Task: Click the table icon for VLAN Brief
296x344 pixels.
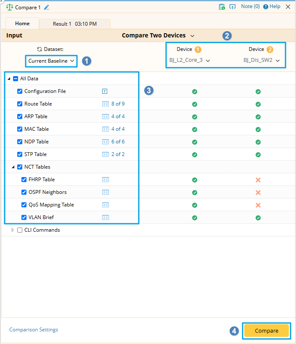Action: click(x=106, y=217)
